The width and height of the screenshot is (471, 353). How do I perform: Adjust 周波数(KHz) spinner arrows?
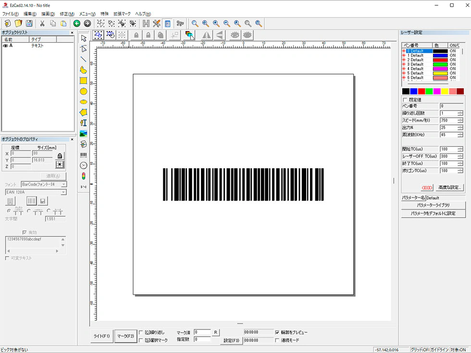pyautogui.click(x=460, y=135)
